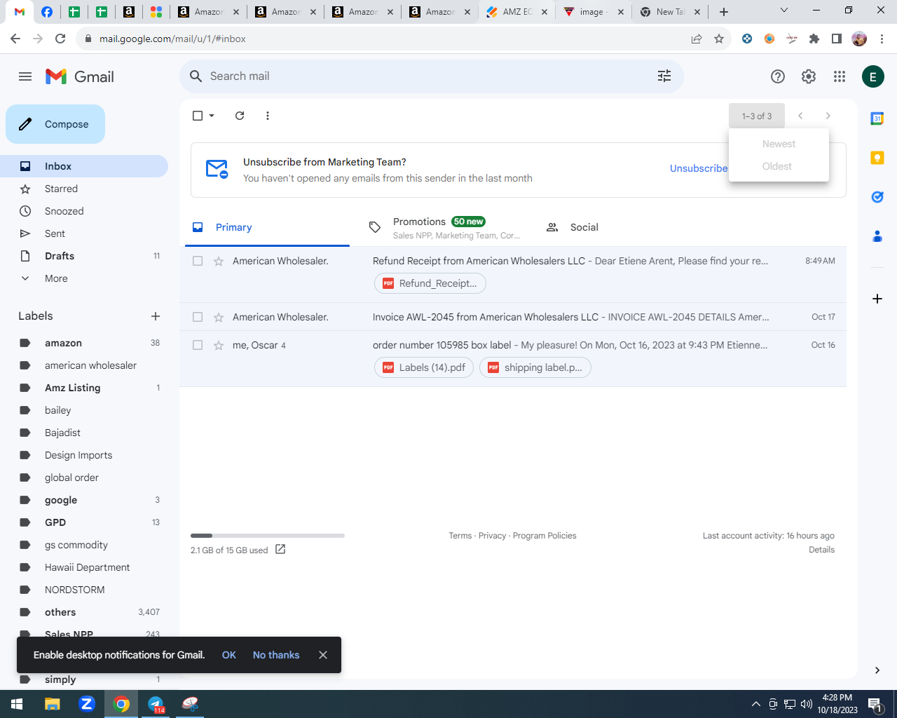The width and height of the screenshot is (897, 718).
Task: Create new label plus icon
Action: [x=156, y=316]
